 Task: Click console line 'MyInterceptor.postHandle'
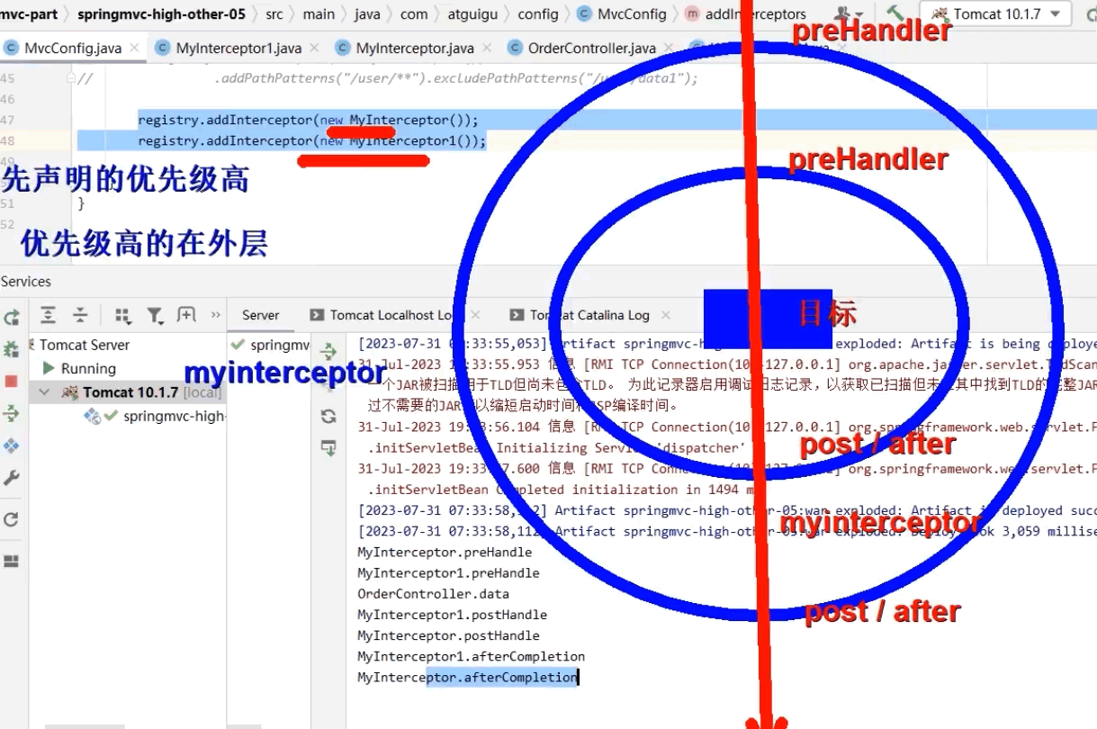tap(448, 635)
